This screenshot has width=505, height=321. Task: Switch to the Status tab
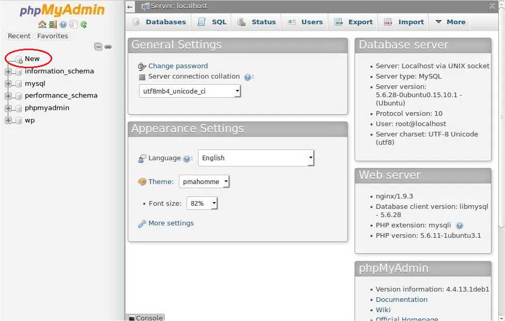(264, 22)
